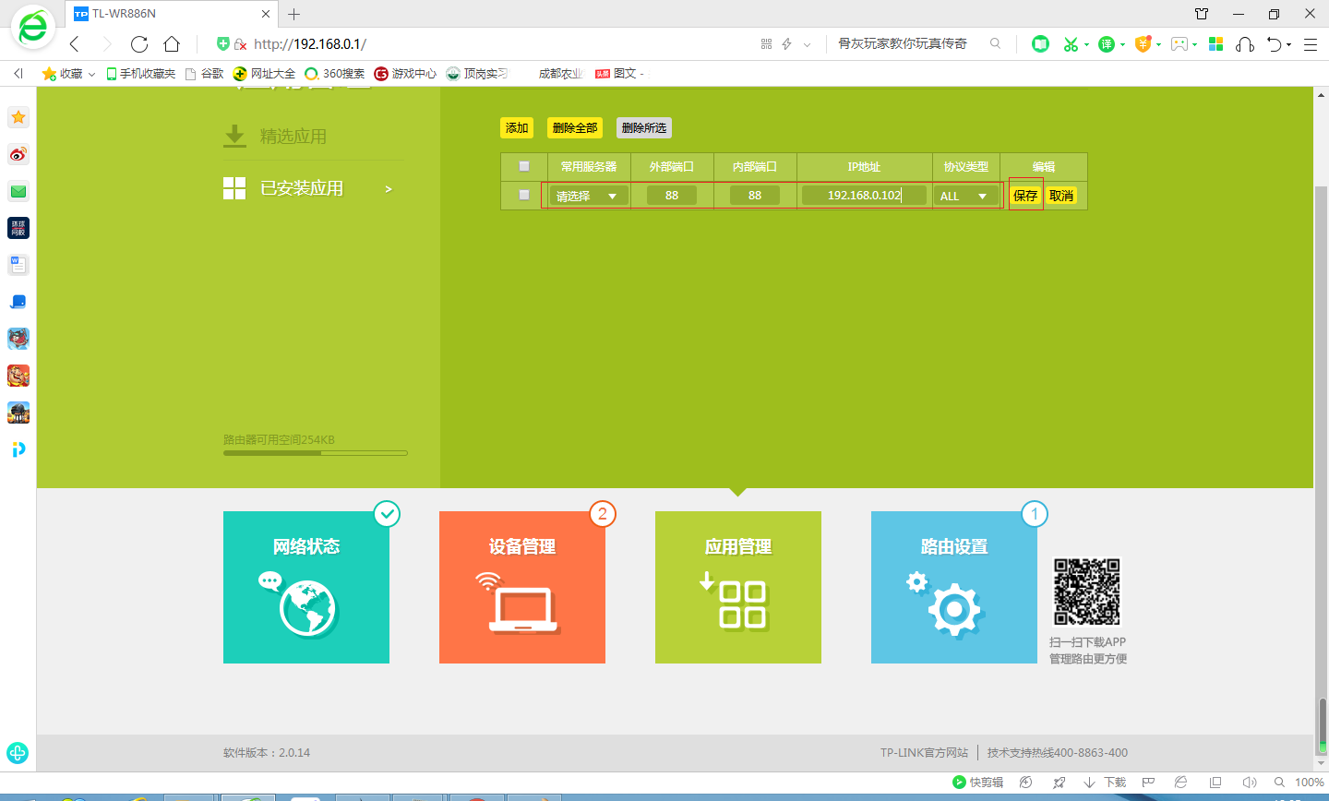Click the 下载 download status bar icon

coord(1105,782)
